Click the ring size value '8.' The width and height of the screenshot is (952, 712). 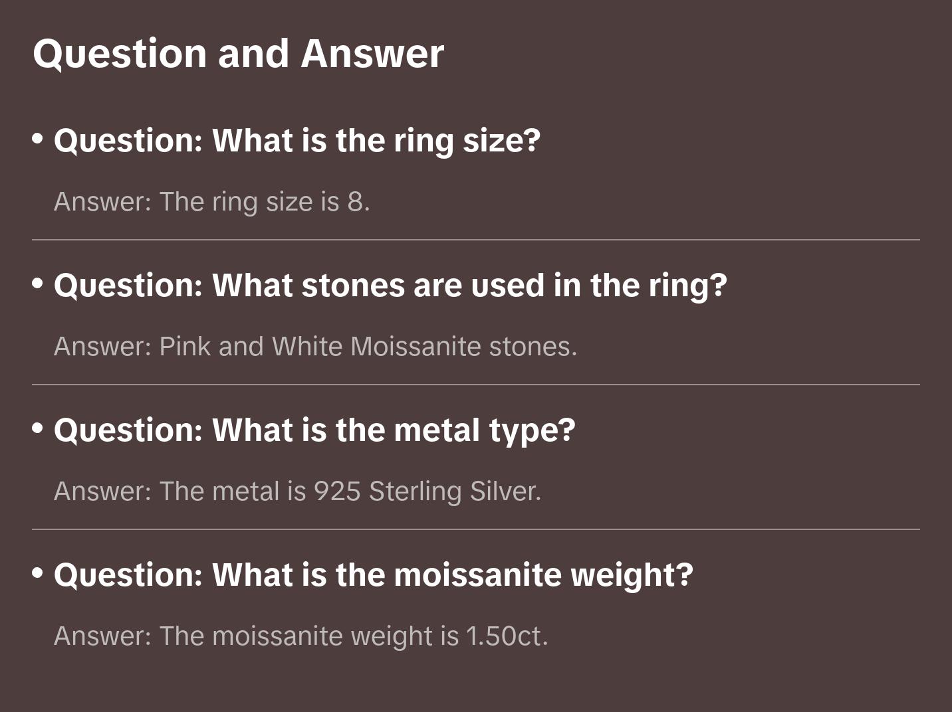point(358,202)
